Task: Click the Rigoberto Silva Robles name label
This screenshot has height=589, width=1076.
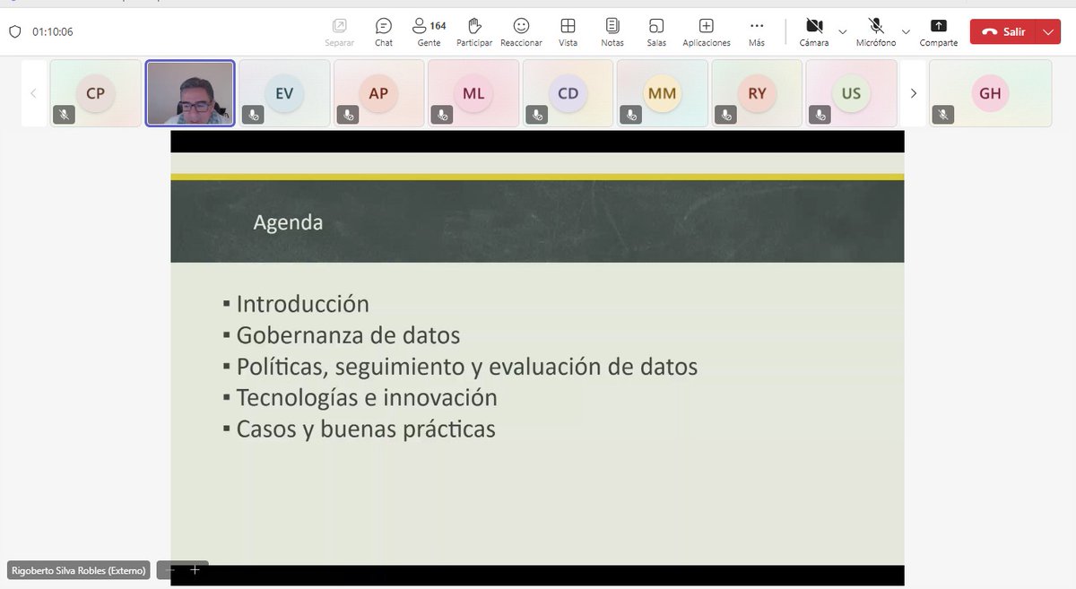Action: click(78, 570)
